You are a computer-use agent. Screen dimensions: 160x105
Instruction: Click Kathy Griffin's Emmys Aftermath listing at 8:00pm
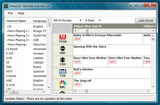point(108,39)
